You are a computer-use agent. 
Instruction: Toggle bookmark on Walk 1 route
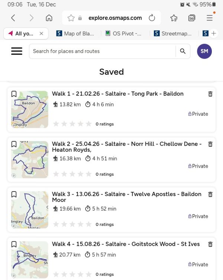click(14, 94)
